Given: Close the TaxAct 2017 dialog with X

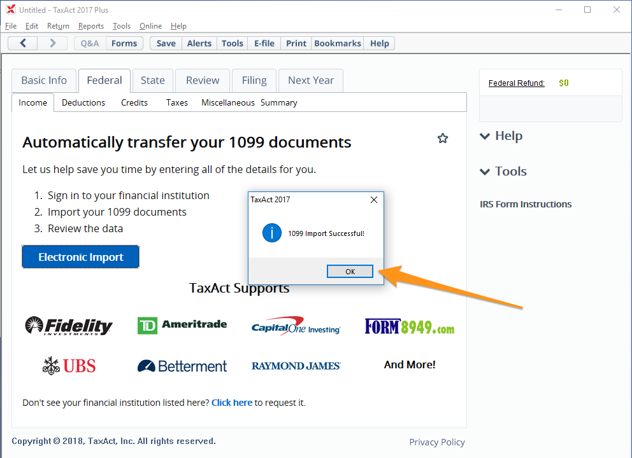Looking at the screenshot, I should point(374,200).
